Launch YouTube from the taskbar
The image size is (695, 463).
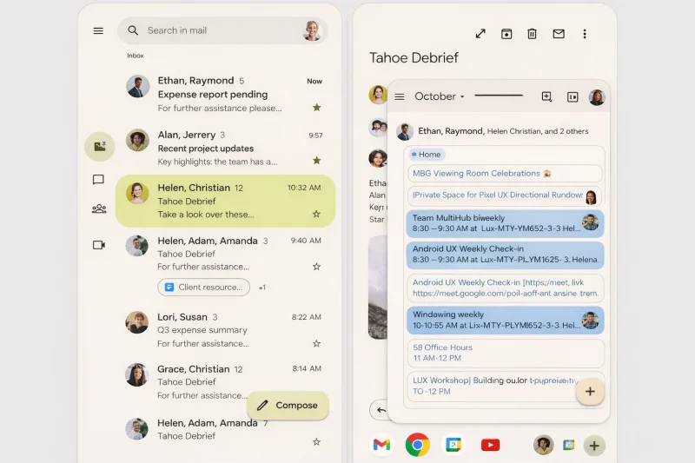(490, 445)
